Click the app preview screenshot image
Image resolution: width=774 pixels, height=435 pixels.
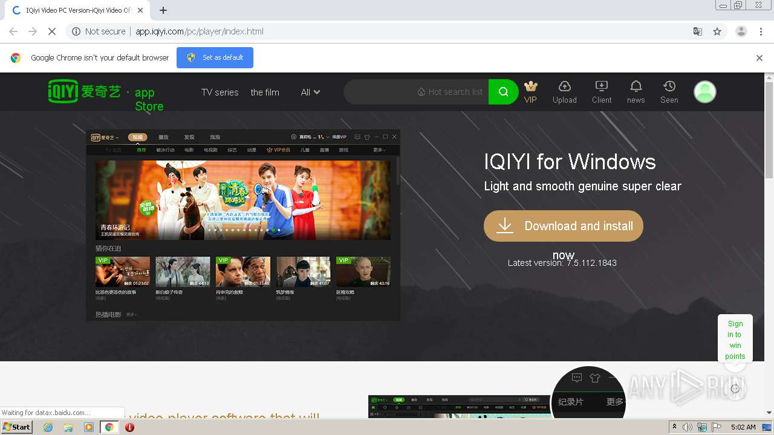point(243,225)
